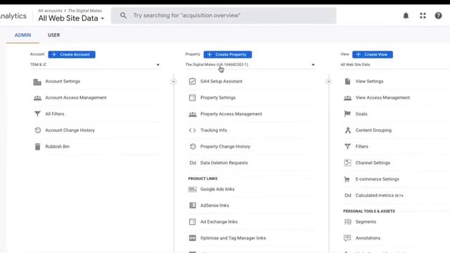Click the Property Access Management people icon
Viewport: 450px width, 253px height.
(x=192, y=114)
